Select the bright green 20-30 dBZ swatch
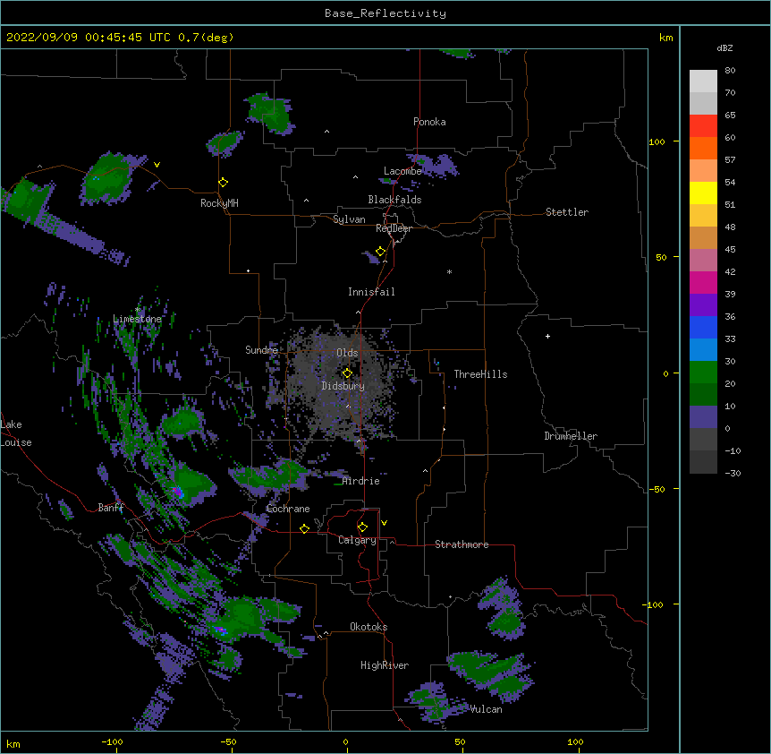 click(703, 373)
